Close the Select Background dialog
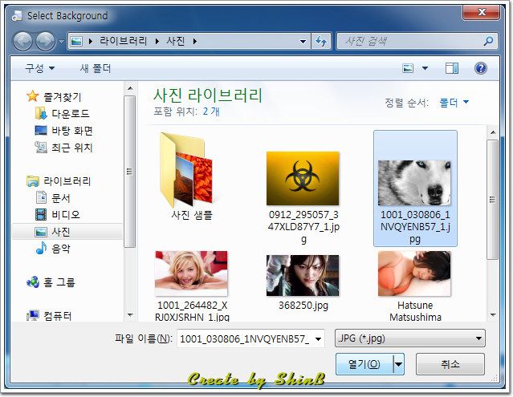Screen dimensions: 513x397 click(x=481, y=12)
